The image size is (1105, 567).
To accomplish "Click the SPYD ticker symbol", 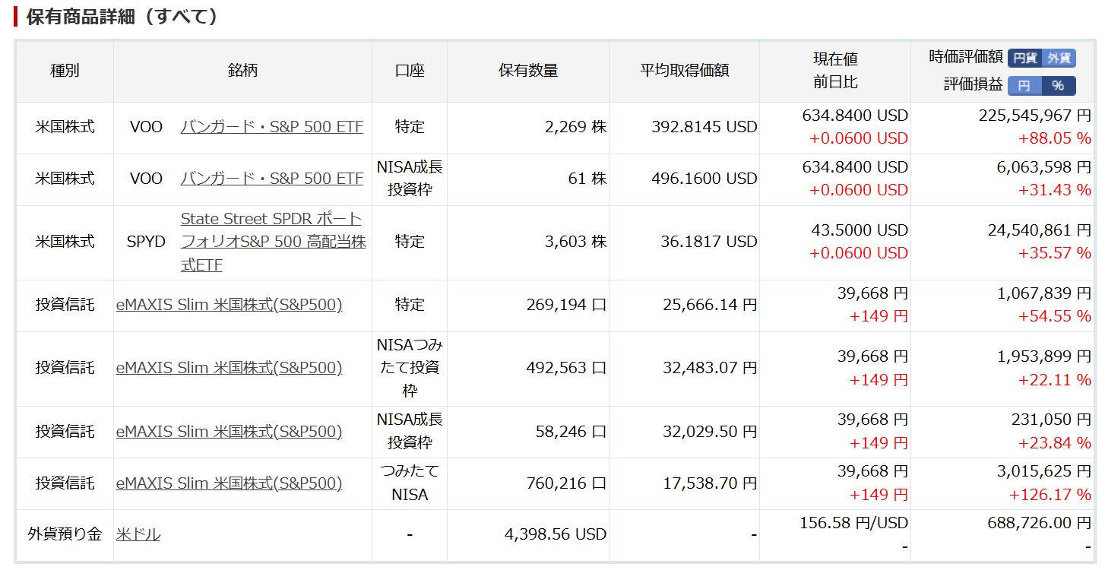I will (x=146, y=242).
